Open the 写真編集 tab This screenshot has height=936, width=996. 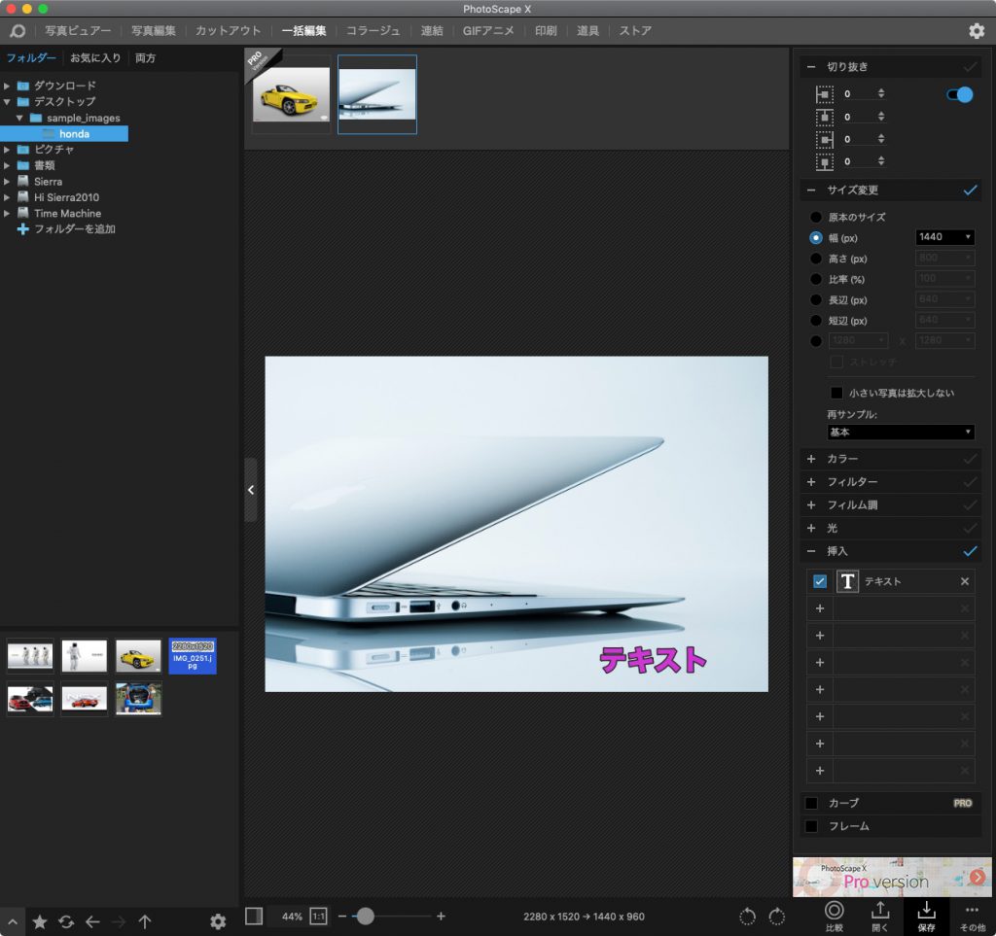(x=154, y=31)
